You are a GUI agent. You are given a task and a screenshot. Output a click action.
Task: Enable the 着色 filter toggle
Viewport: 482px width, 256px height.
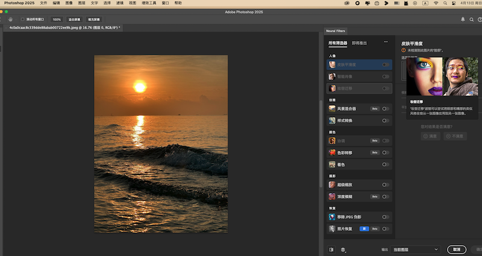click(385, 164)
